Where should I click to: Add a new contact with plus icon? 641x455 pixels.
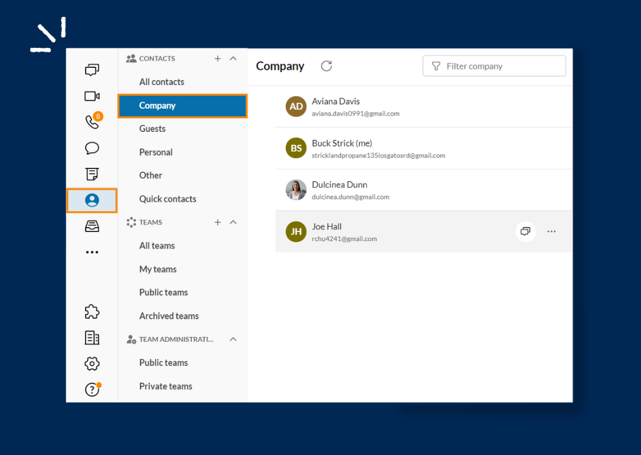(217, 59)
